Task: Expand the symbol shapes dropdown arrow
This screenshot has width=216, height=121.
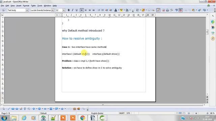Action: click(42, 109)
